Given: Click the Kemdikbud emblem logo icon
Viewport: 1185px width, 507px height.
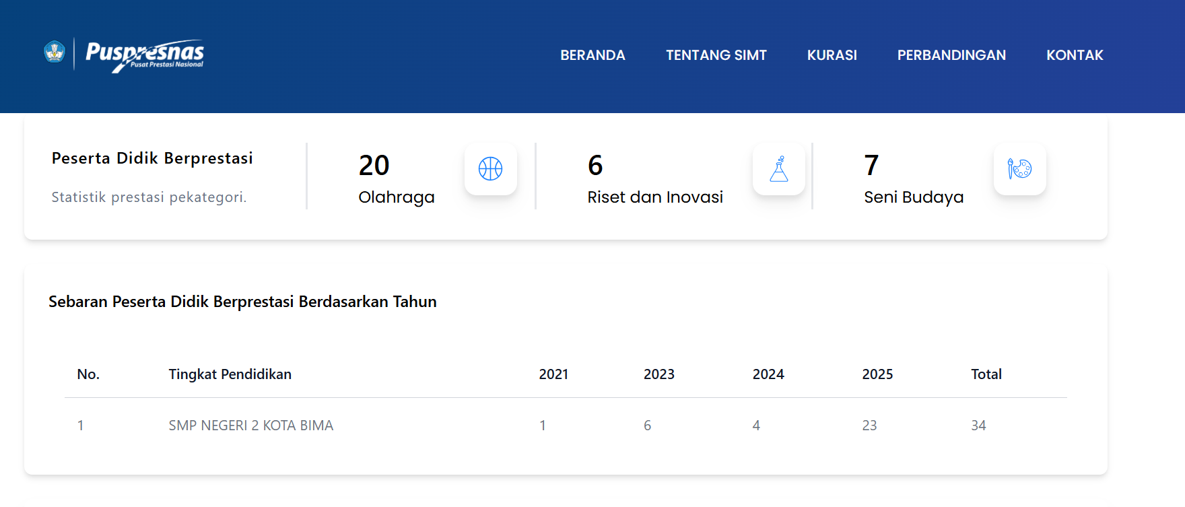Looking at the screenshot, I should 54,52.
